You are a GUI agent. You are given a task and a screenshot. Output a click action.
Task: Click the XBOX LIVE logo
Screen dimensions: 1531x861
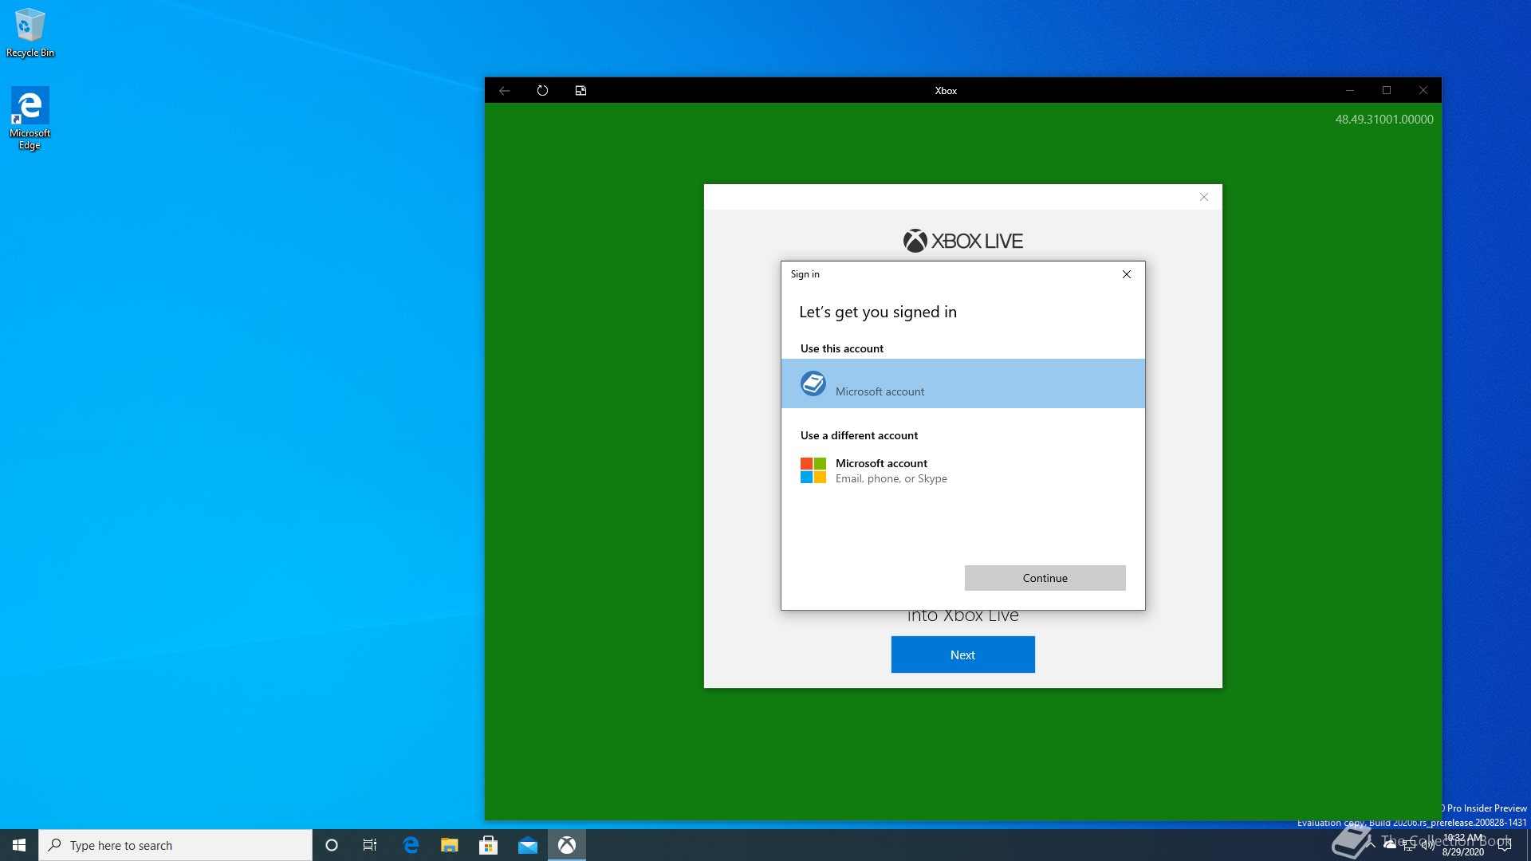pyautogui.click(x=962, y=241)
